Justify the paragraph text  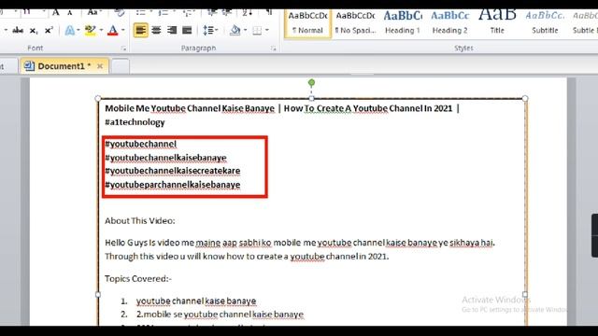pyautogui.click(x=187, y=30)
